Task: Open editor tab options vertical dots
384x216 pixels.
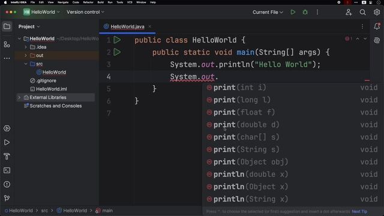Action: coord(362,26)
